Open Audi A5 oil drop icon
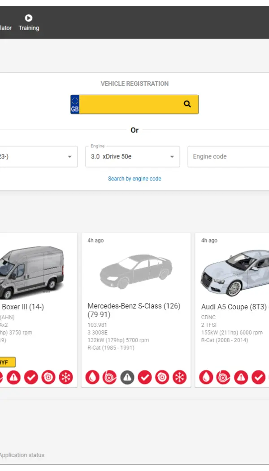This screenshot has width=269, height=471. 206,377
